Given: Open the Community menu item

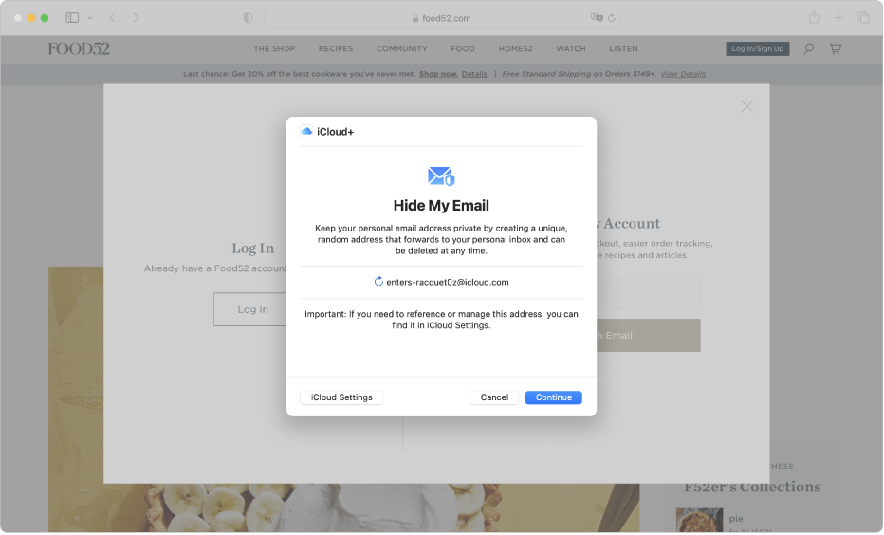Looking at the screenshot, I should tap(401, 49).
